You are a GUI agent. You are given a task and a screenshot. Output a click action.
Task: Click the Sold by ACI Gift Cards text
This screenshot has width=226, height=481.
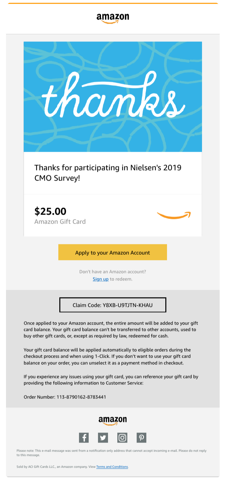72,467
